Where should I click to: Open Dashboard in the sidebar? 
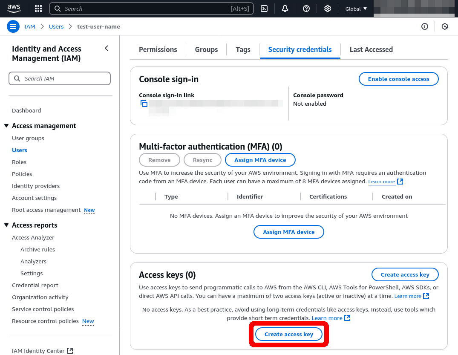(x=26, y=110)
